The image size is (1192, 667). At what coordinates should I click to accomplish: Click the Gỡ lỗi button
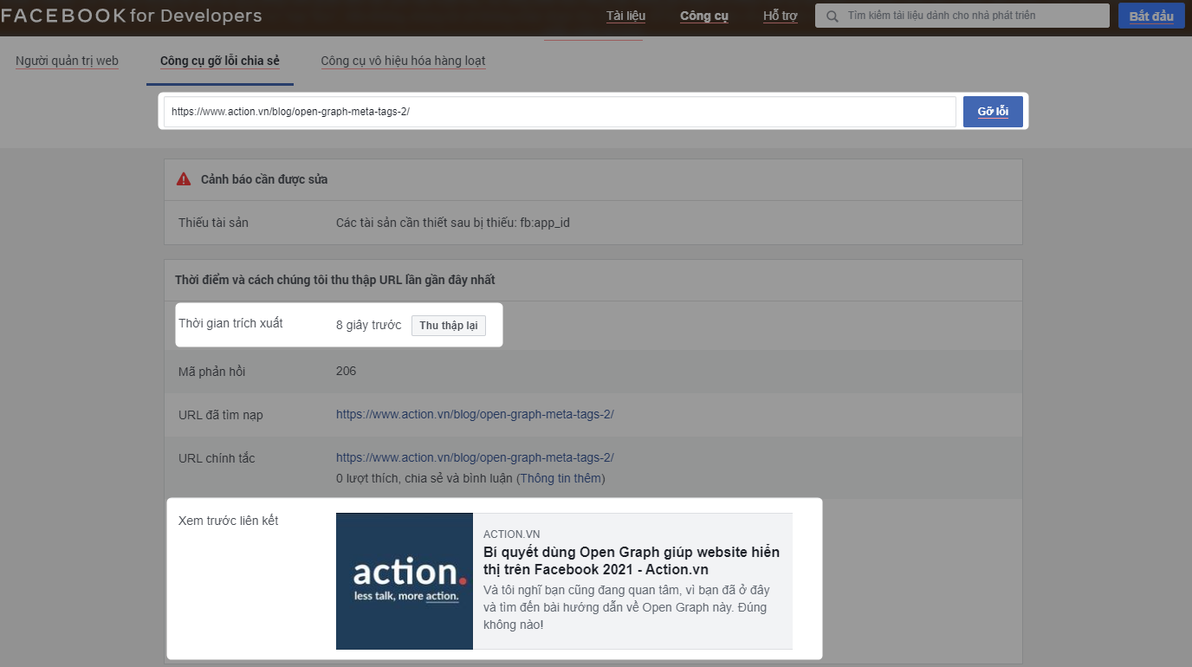[993, 112]
